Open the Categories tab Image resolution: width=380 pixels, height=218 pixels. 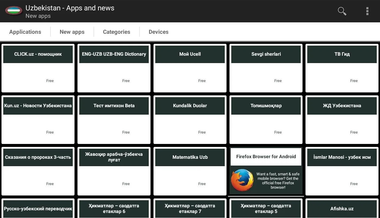click(x=117, y=32)
